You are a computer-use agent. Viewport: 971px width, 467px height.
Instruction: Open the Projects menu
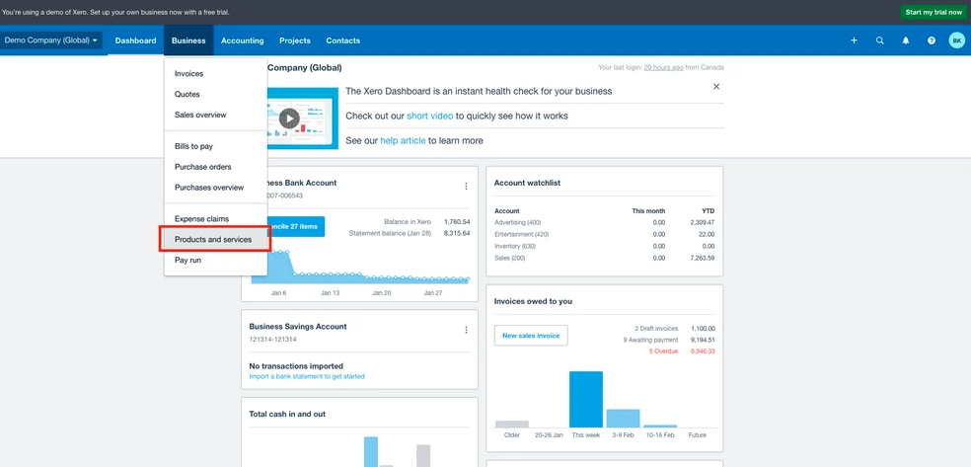point(295,40)
